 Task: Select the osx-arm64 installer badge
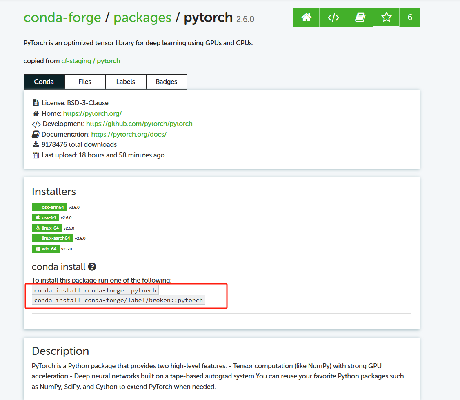click(x=49, y=207)
